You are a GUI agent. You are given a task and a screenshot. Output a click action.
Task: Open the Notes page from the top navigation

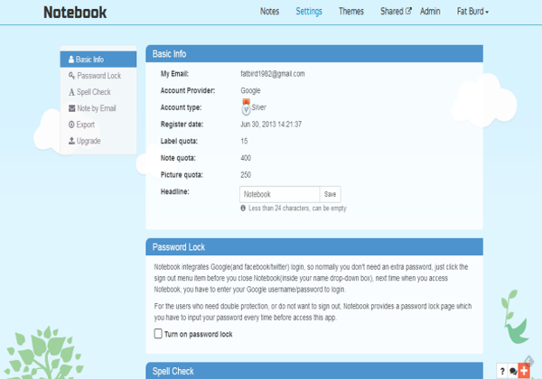pyautogui.click(x=269, y=12)
